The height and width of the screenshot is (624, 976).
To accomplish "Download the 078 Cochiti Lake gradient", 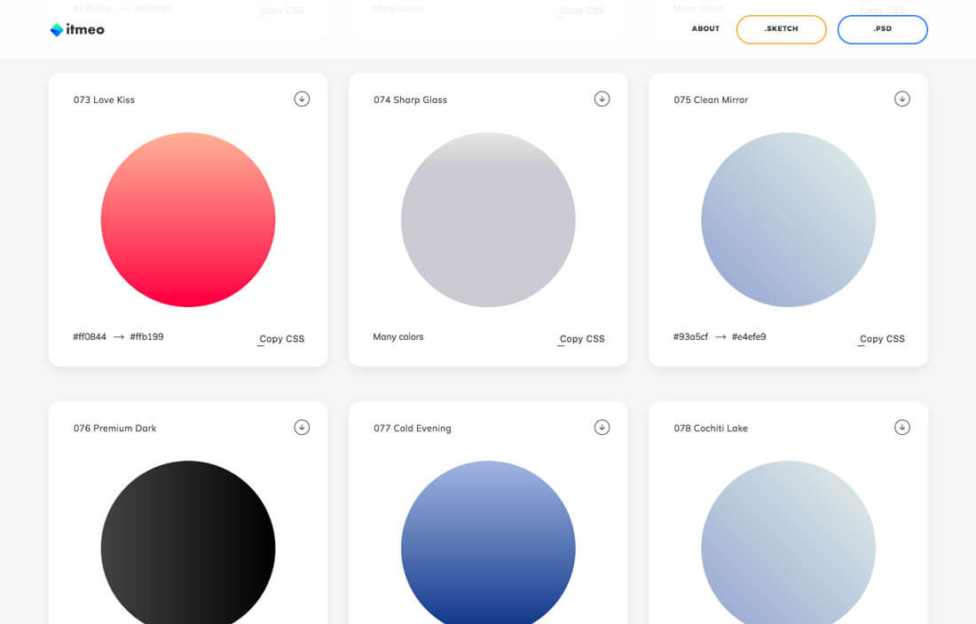I will (902, 427).
